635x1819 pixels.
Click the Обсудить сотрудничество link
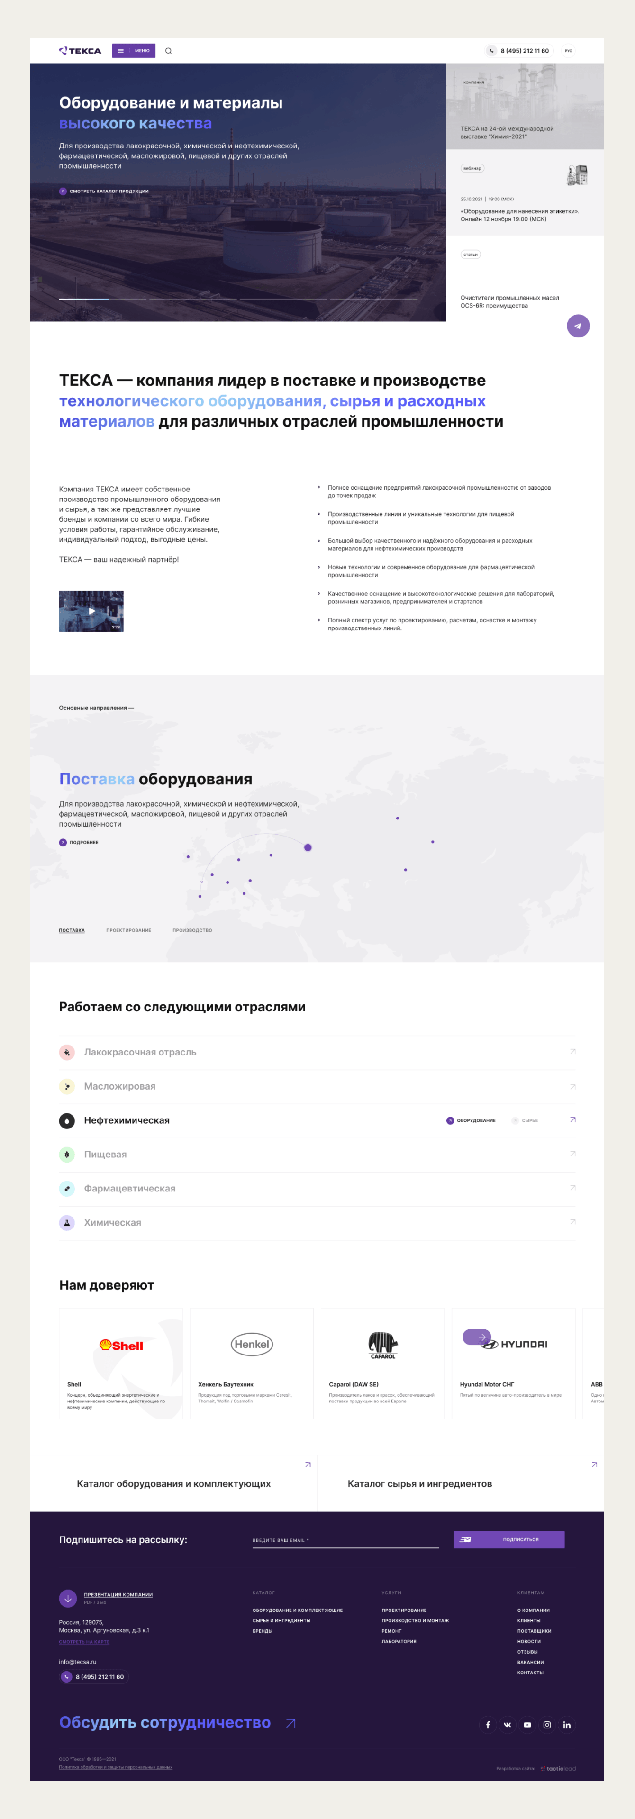point(164,1723)
